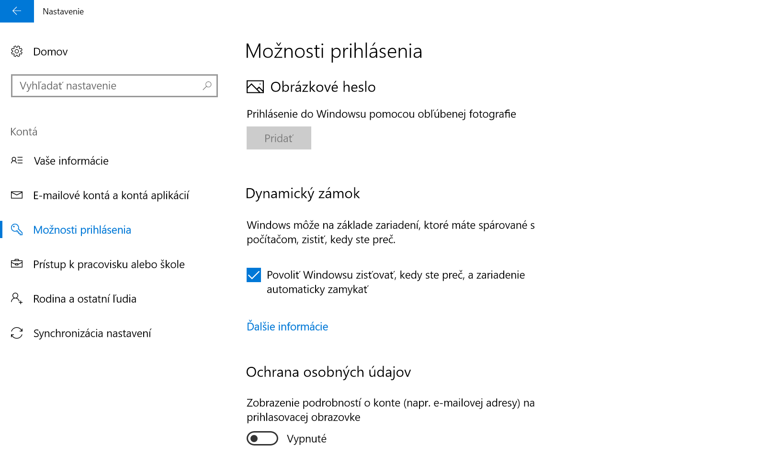Viewport: 759px width, 468px height.
Task: Click the back arrow button
Action: (x=17, y=11)
